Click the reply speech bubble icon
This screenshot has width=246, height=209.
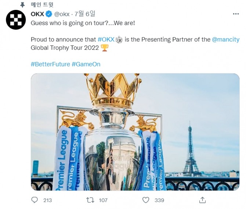point(35,200)
